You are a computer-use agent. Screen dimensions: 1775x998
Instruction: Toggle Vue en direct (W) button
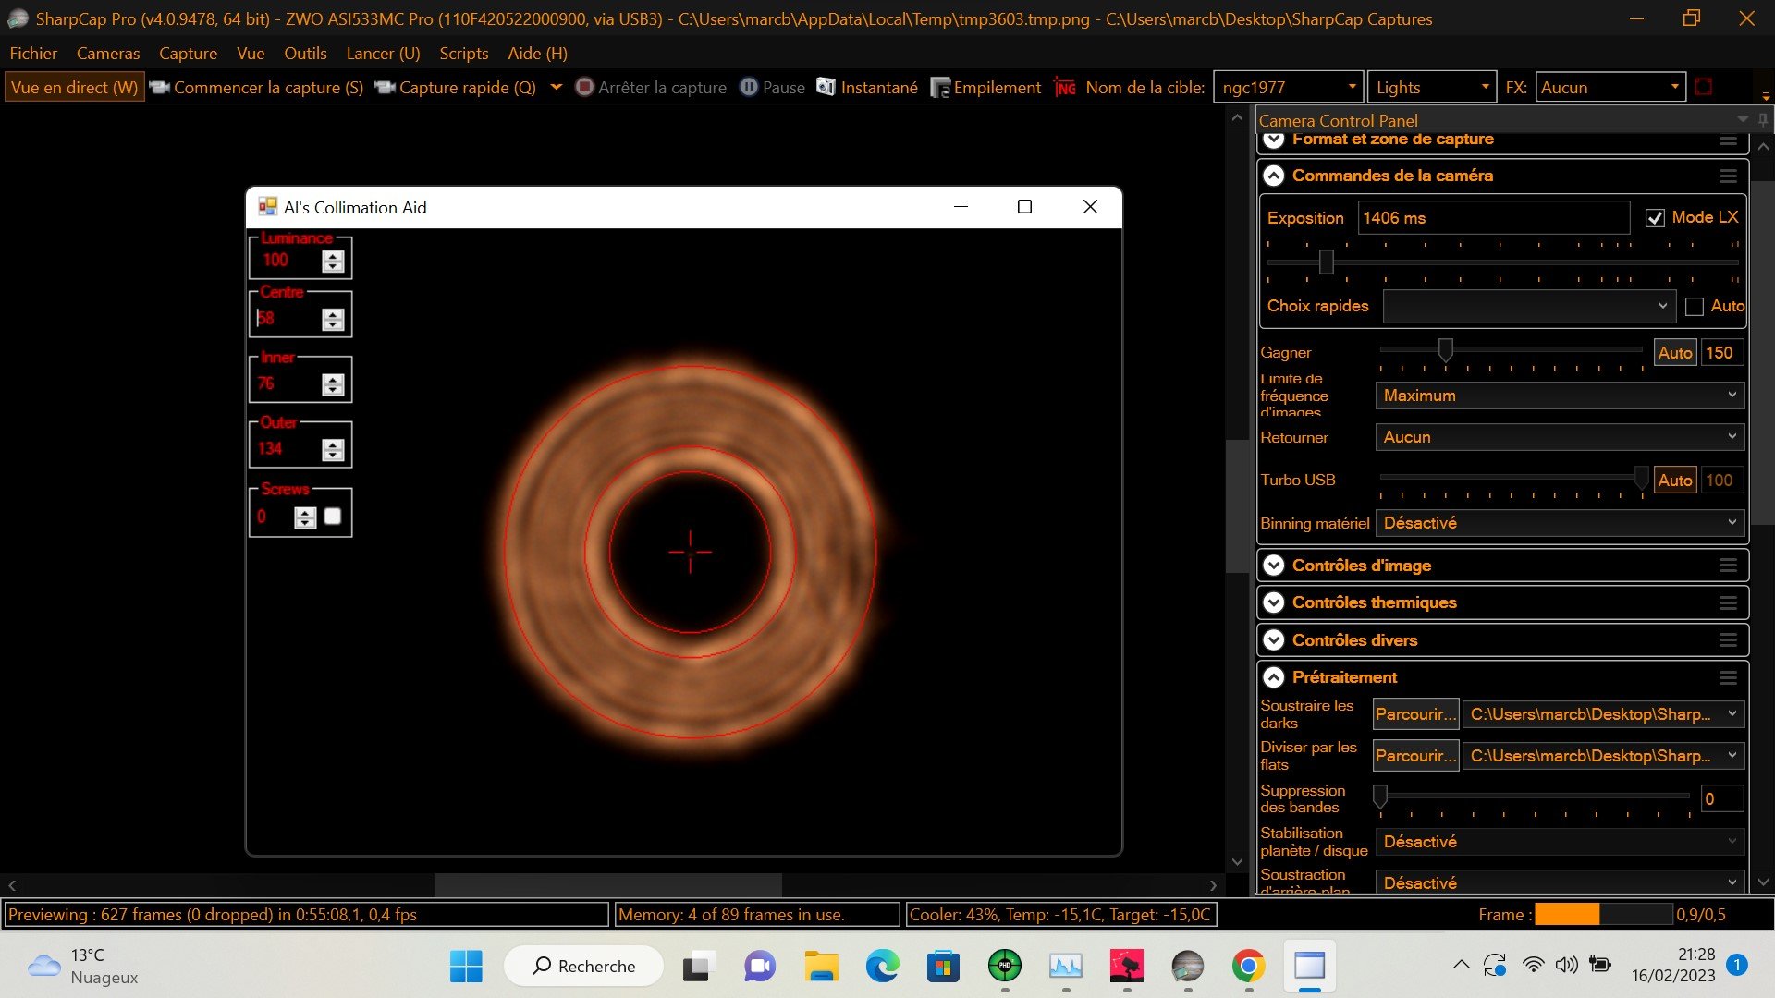coord(74,88)
